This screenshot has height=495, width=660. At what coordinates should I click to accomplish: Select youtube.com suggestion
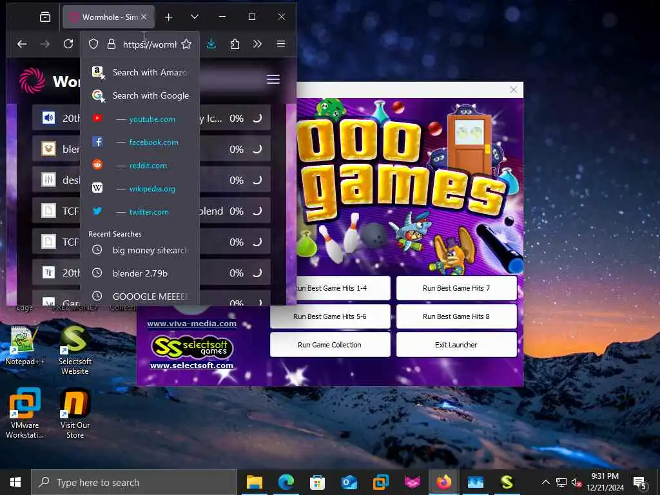pos(140,119)
